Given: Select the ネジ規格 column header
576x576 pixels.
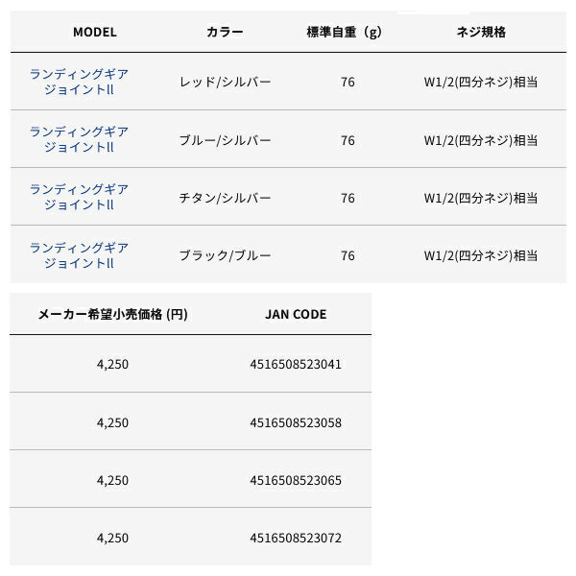Looking at the screenshot, I should pyautogui.click(x=480, y=32).
